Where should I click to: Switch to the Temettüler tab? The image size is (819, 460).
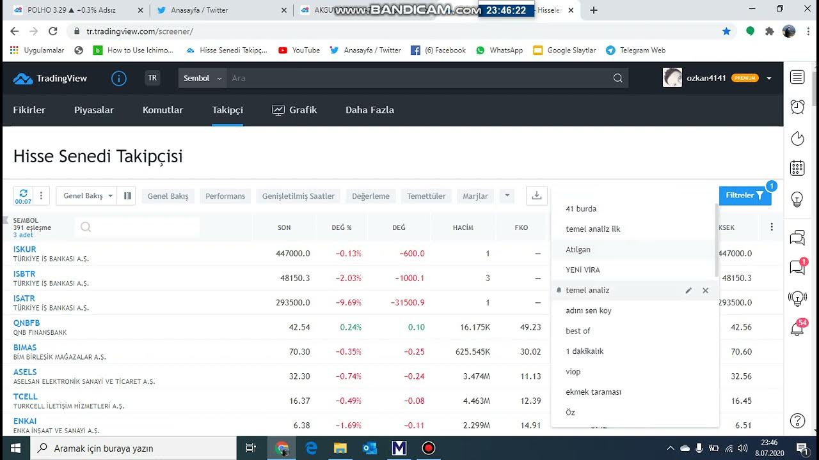pyautogui.click(x=426, y=196)
